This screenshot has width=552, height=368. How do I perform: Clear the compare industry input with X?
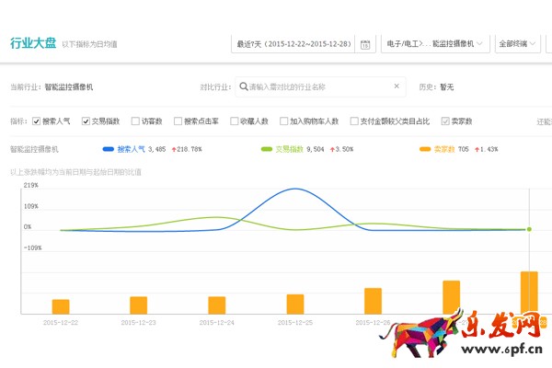point(397,86)
